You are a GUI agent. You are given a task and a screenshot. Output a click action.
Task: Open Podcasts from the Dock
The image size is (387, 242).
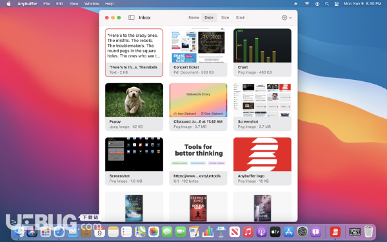point(261,232)
